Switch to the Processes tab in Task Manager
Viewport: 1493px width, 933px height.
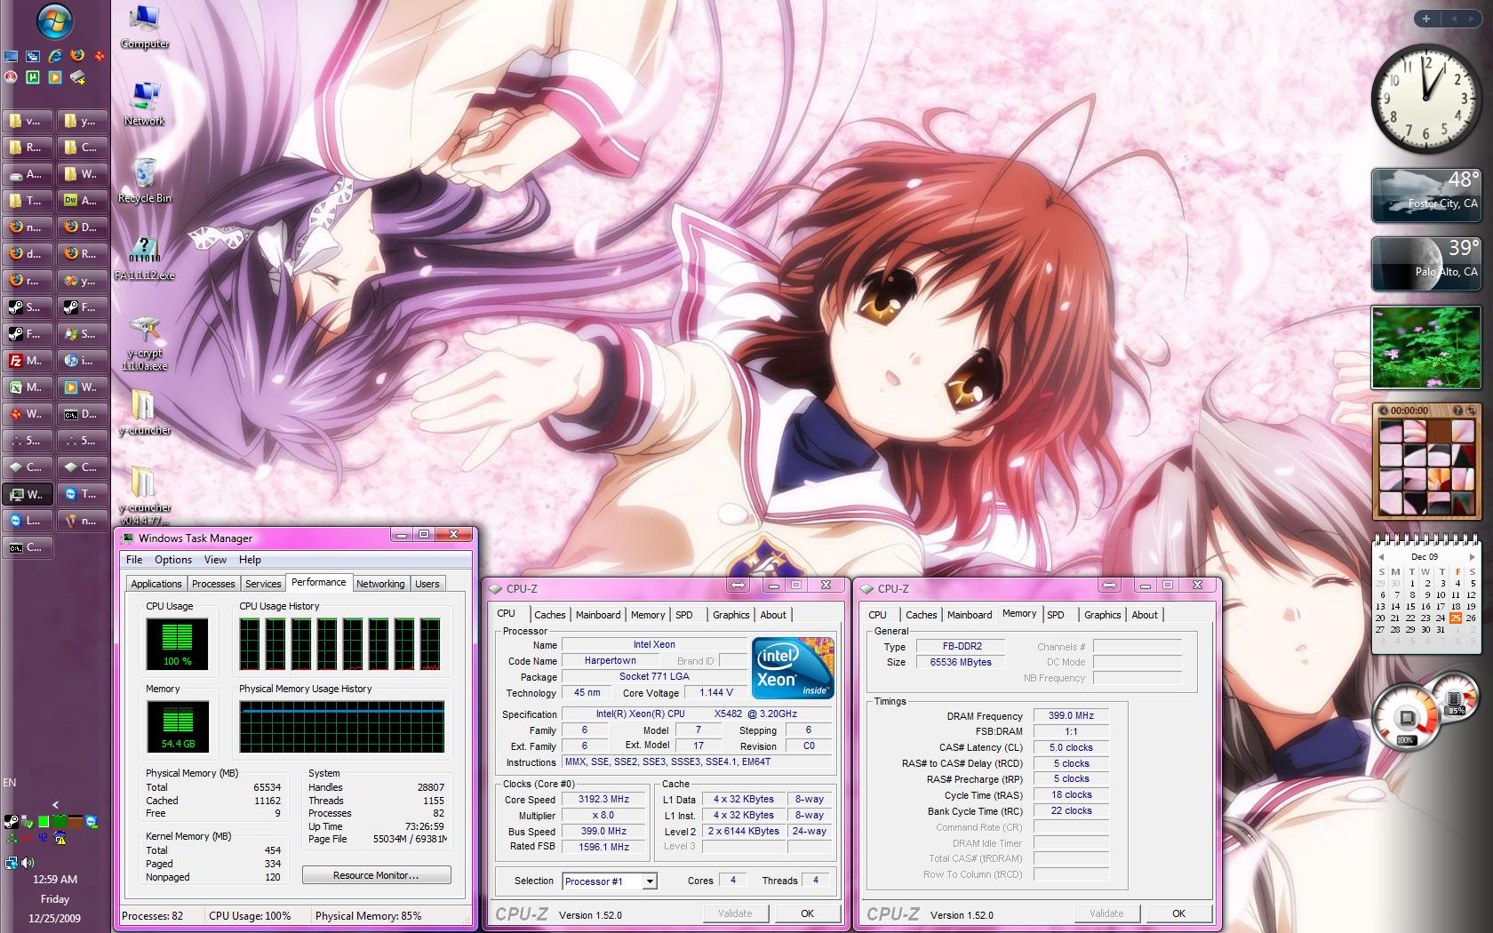pyautogui.click(x=213, y=584)
